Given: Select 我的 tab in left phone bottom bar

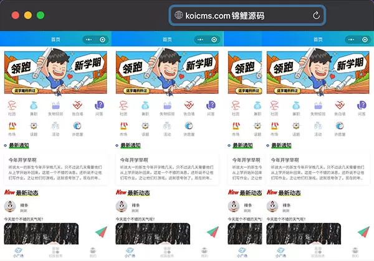Looking at the screenshot, I should pos(93,252).
